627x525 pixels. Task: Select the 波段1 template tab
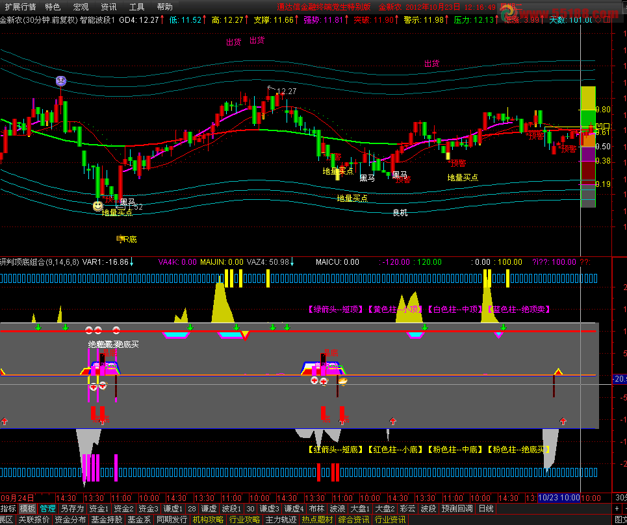(231, 509)
